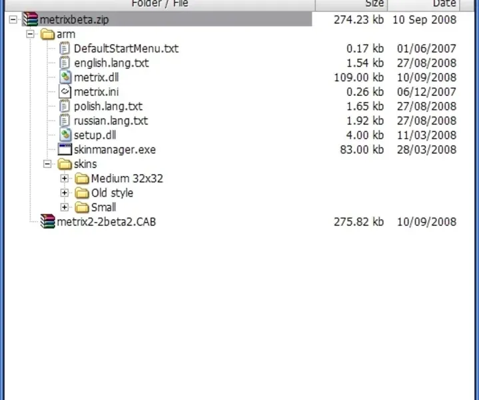Click the Old style folder icon

point(82,193)
